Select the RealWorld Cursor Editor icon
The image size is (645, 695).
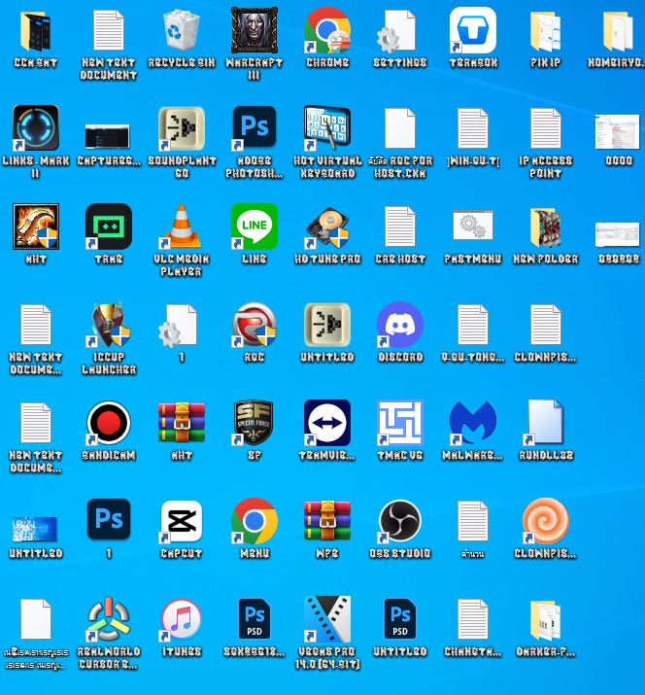(x=109, y=620)
